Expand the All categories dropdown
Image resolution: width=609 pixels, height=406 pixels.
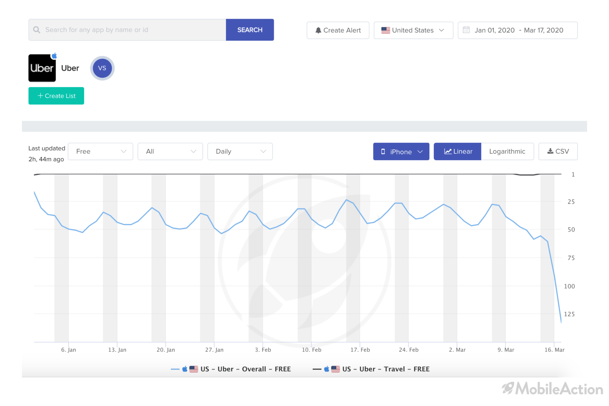coord(170,151)
